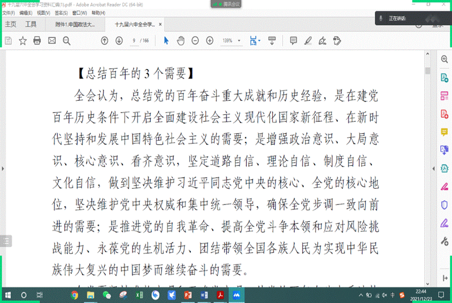Go to previous page with up arrow
Image resolution: width=452 pixels, height=303 pixels.
[105, 41]
